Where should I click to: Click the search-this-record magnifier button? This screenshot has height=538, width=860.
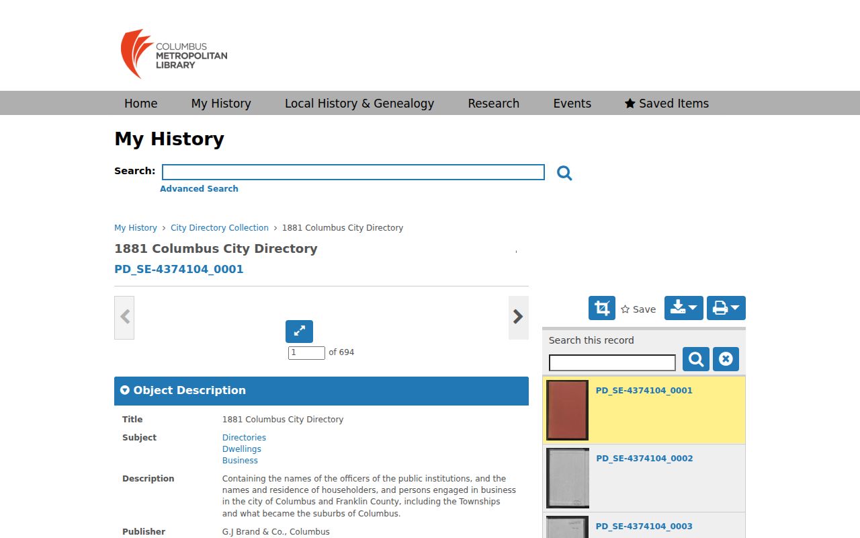pos(696,359)
